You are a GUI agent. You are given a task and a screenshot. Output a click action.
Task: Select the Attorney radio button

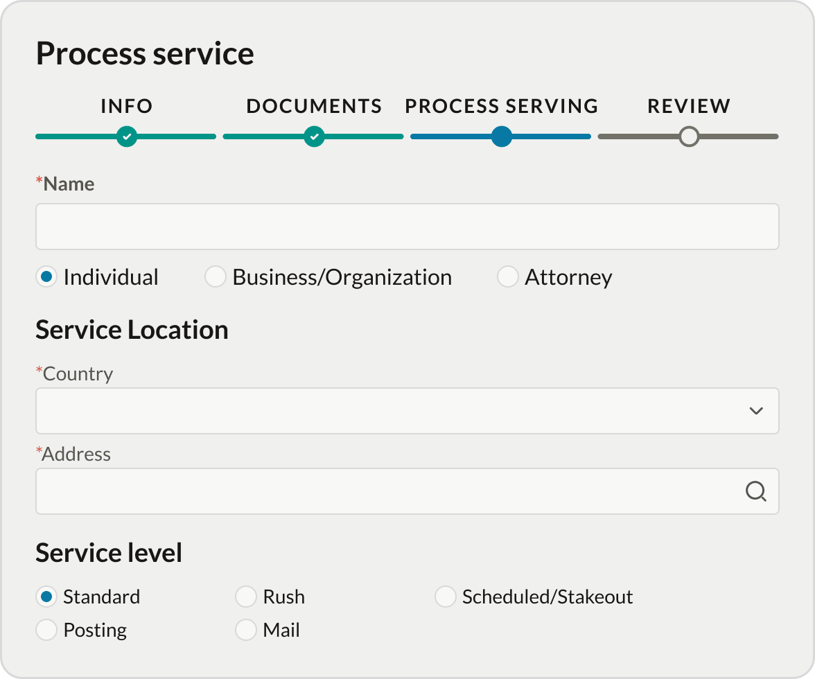click(508, 277)
